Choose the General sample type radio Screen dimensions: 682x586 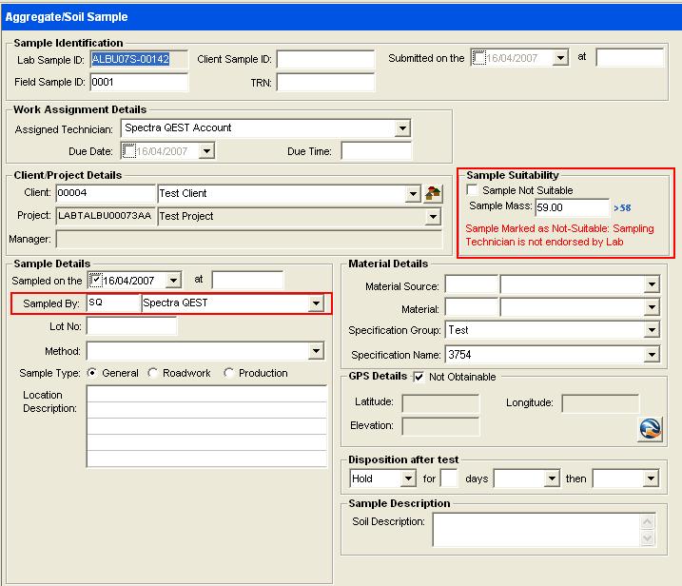[92, 373]
